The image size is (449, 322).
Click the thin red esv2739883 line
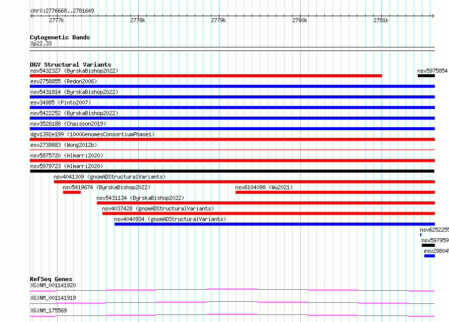tap(232, 149)
